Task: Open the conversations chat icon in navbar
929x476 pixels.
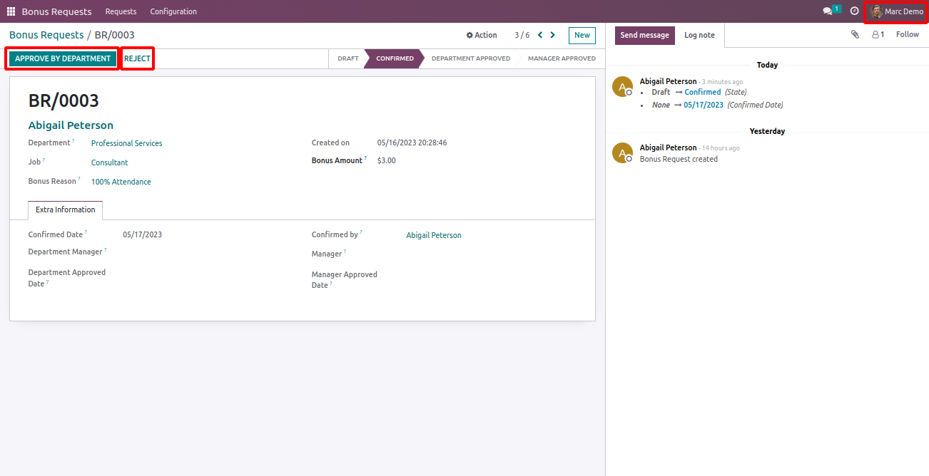Action: (828, 11)
